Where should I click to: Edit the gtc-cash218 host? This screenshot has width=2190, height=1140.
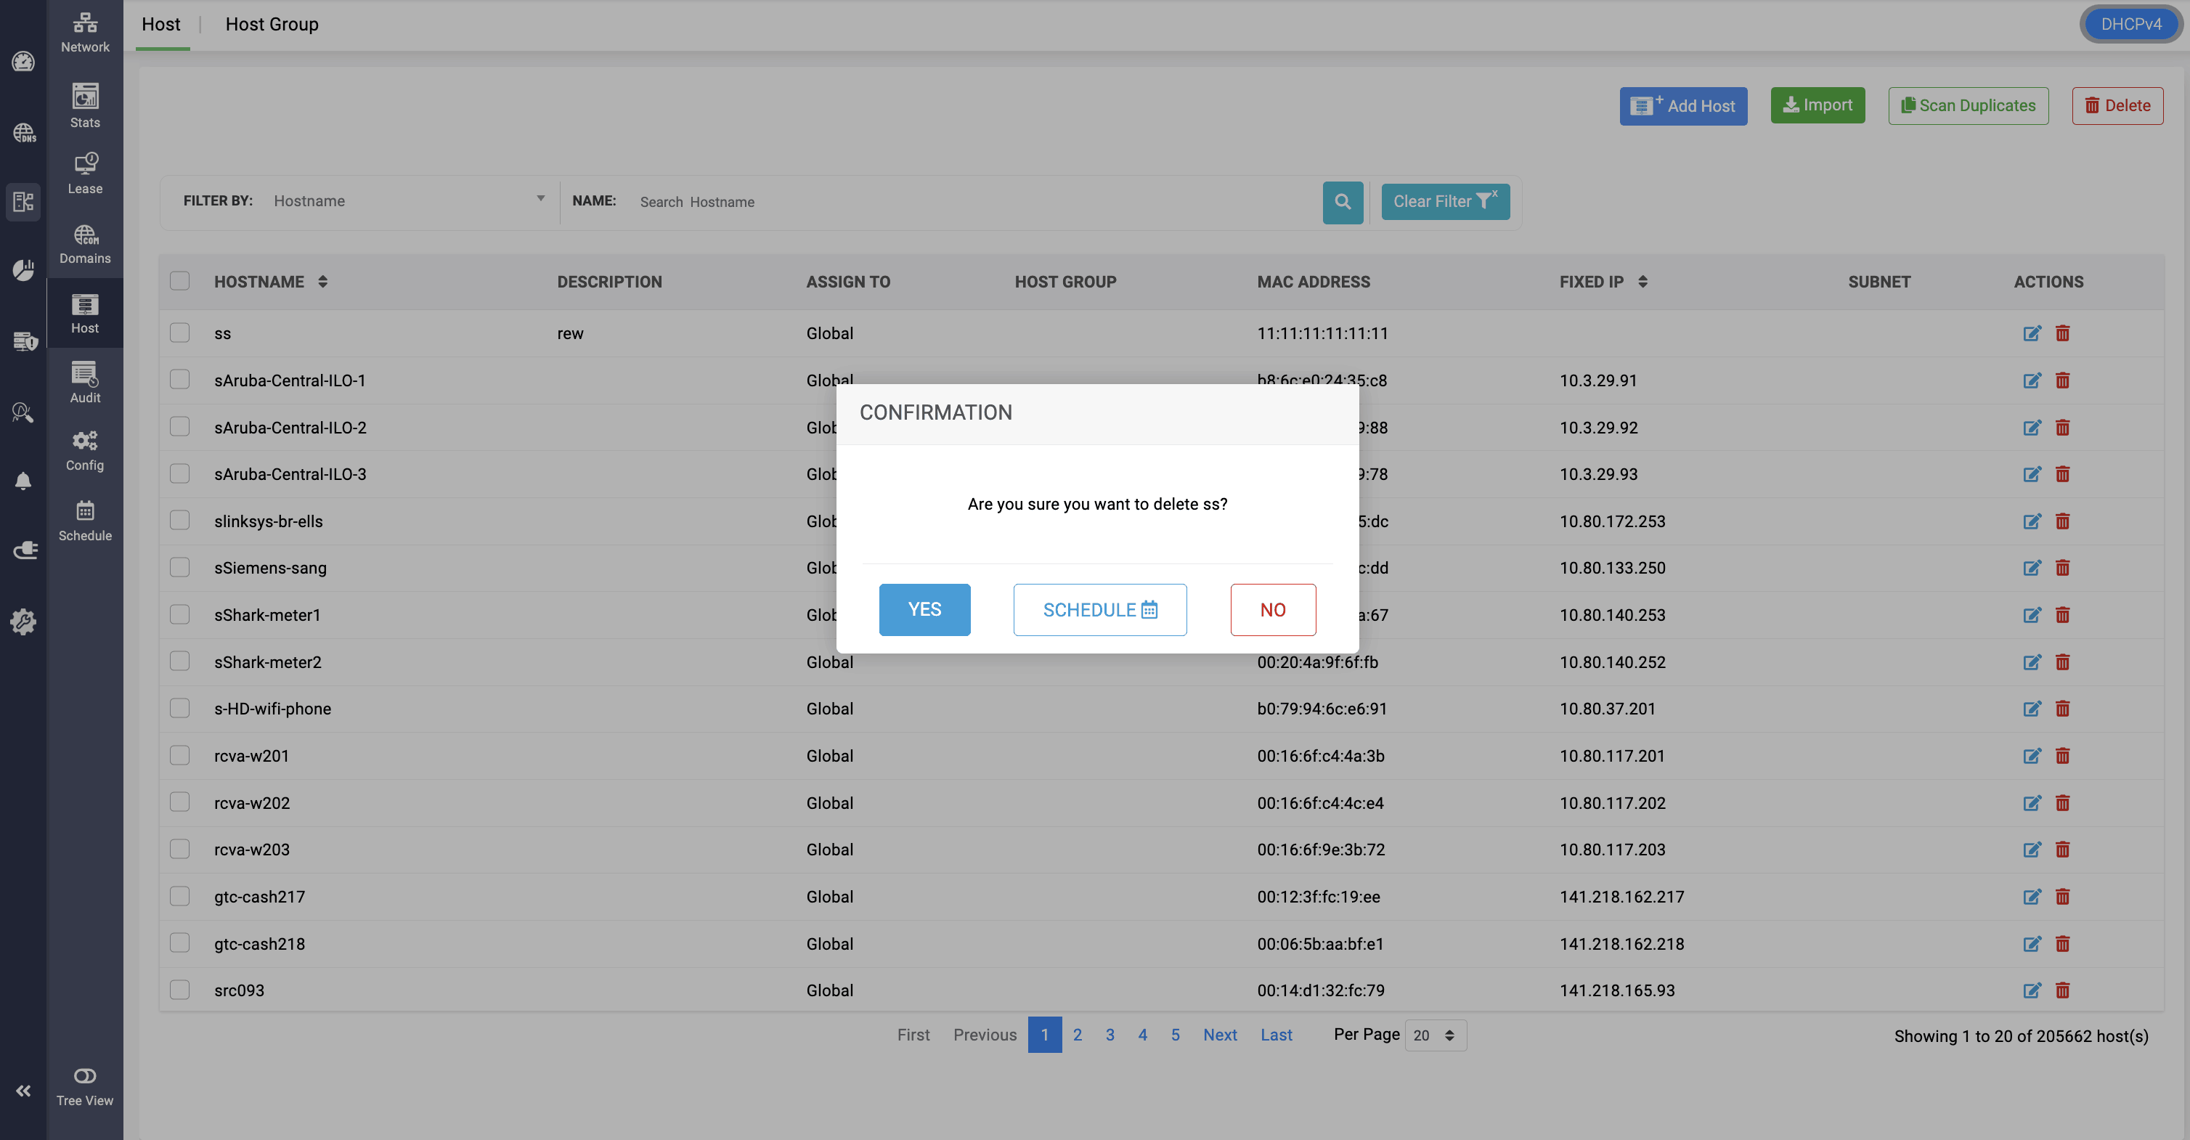click(2032, 944)
